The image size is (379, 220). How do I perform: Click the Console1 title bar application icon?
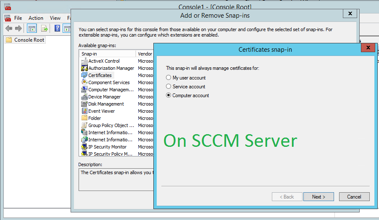point(8,7)
